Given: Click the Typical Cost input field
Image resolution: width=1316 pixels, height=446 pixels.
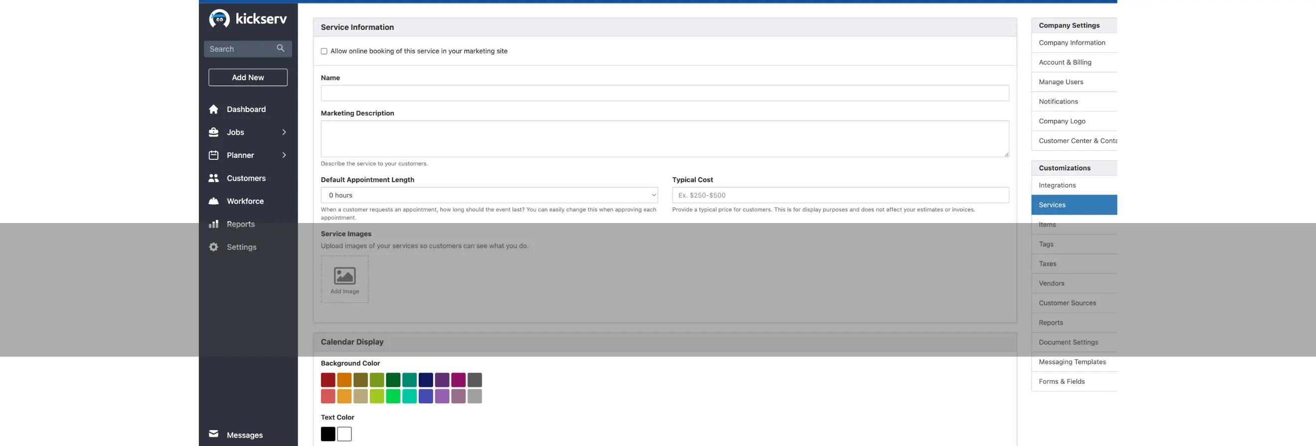Looking at the screenshot, I should coord(840,195).
